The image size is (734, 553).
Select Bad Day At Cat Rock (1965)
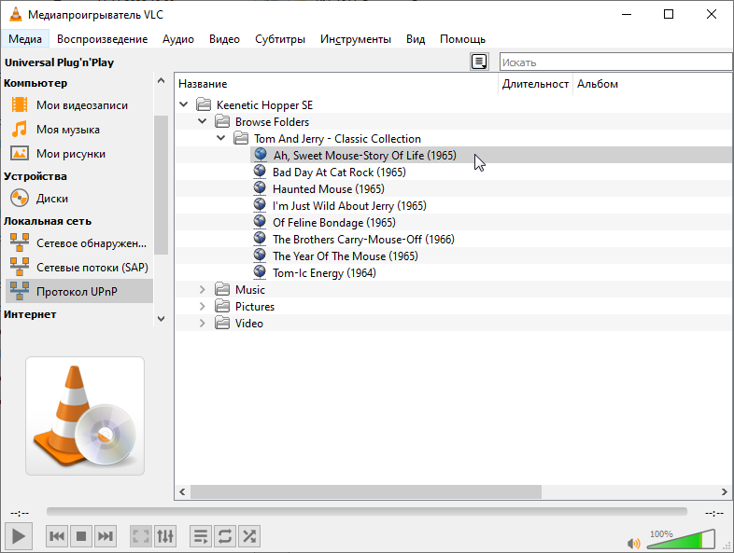(x=339, y=172)
